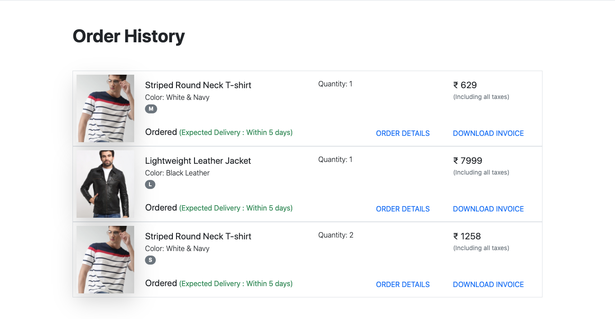The height and width of the screenshot is (319, 615).
Task: Click the Ordered status on the first order
Action: 161,132
